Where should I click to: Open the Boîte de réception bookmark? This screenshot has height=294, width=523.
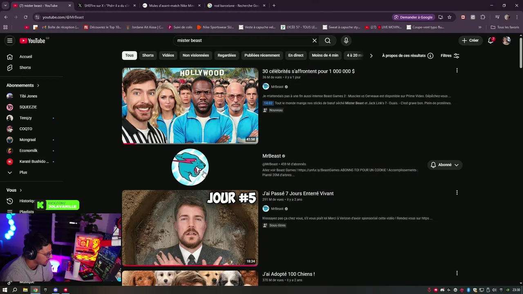(60, 27)
